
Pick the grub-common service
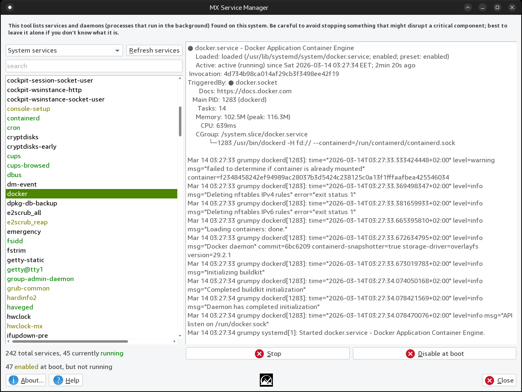[x=28, y=288]
